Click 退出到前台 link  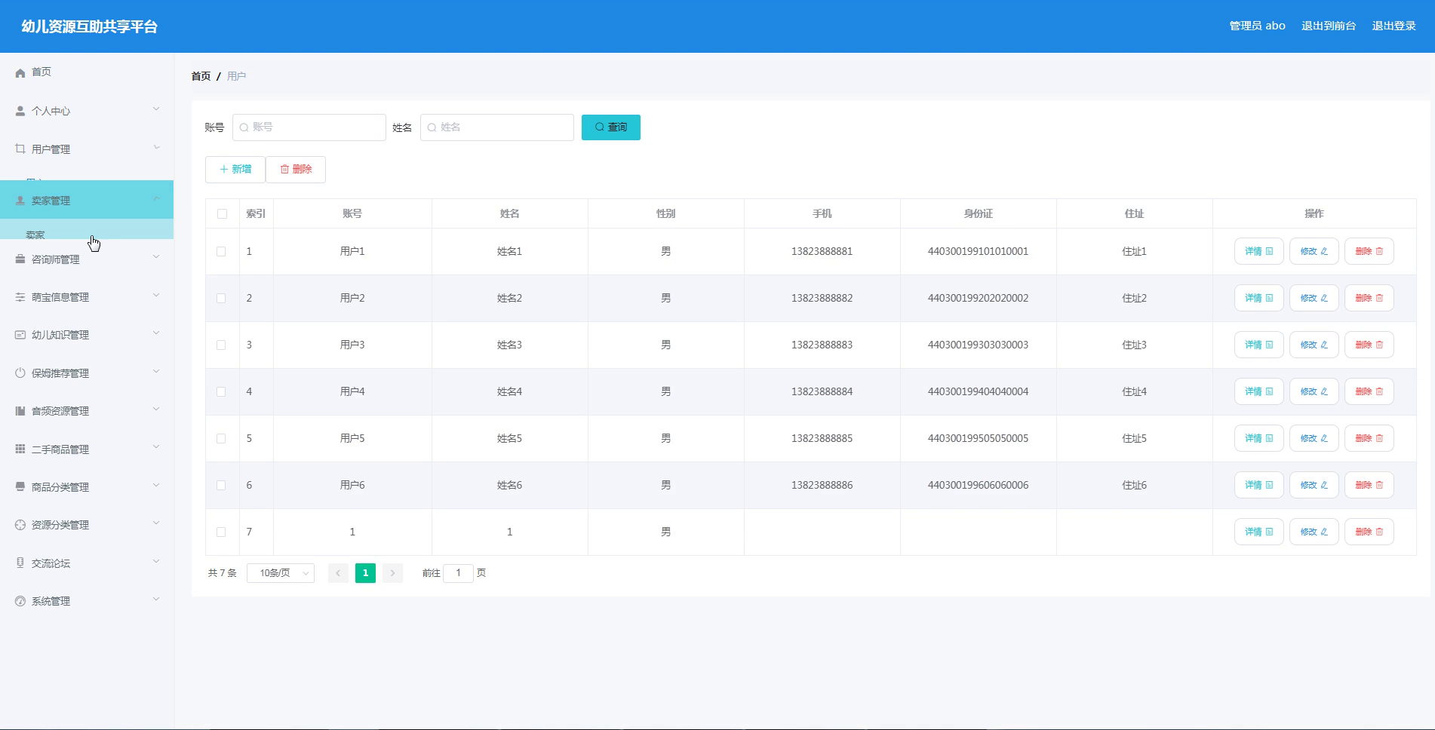tap(1329, 26)
